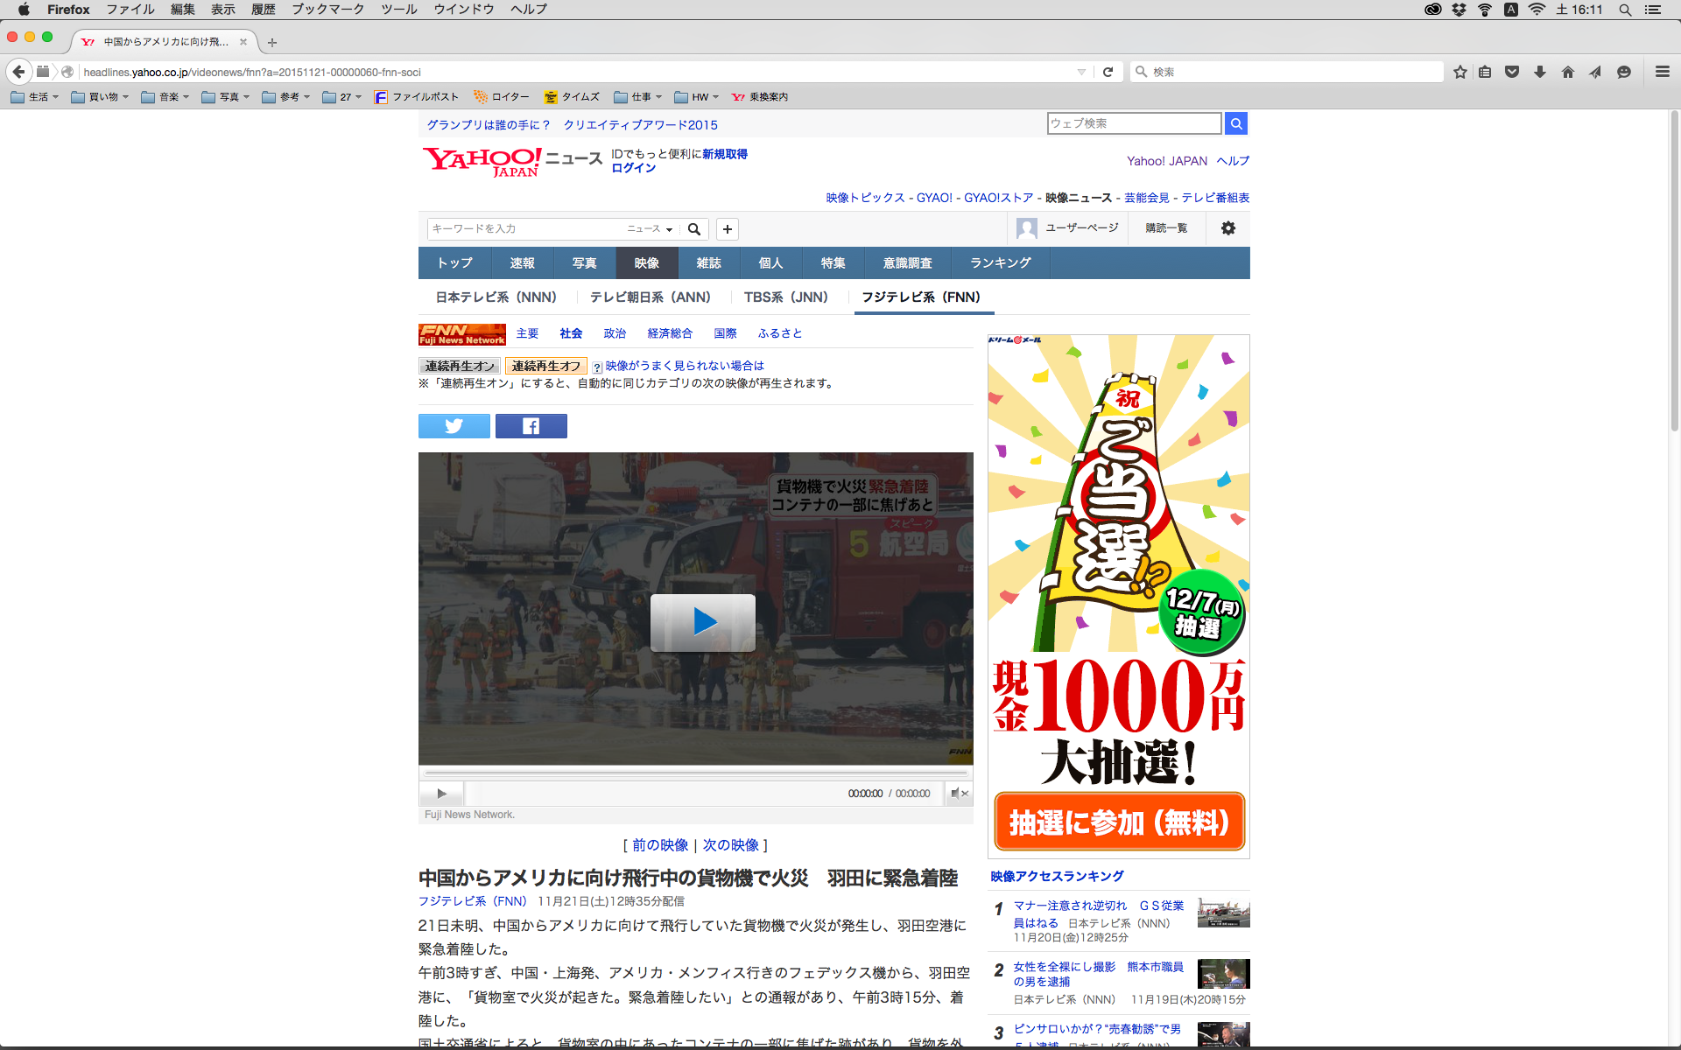1681x1050 pixels.
Task: Turn continuous playback on (連続再生オン)
Action: 460,366
